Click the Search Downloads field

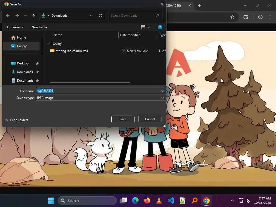(x=136, y=16)
